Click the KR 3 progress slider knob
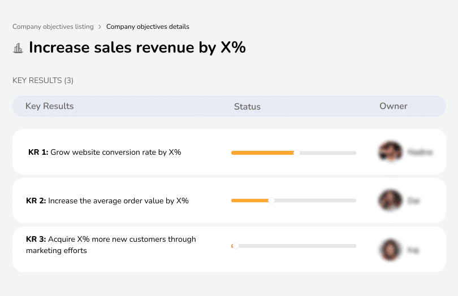This screenshot has height=296, width=458. click(235, 246)
